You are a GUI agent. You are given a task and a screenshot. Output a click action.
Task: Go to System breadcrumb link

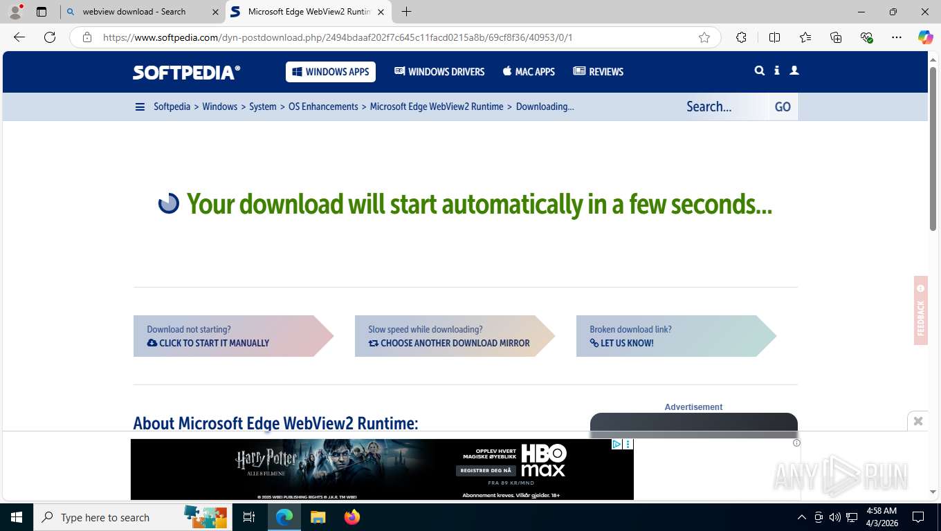pos(263,106)
